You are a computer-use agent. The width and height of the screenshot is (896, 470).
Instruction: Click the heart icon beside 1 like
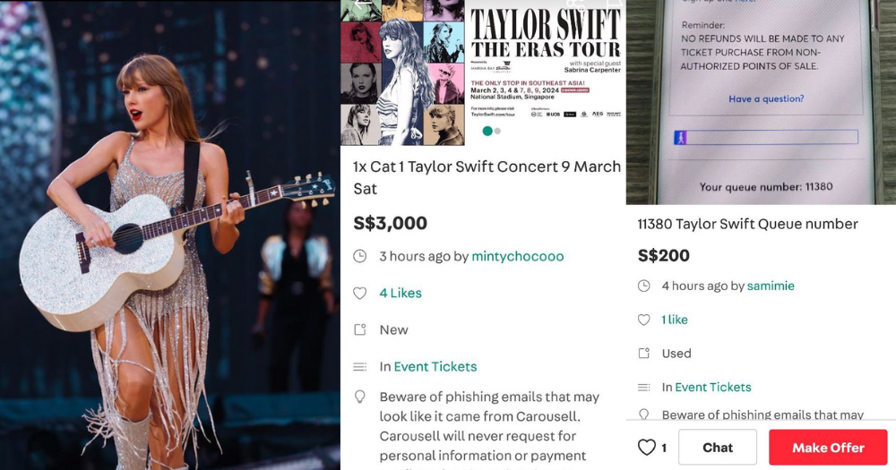(643, 320)
